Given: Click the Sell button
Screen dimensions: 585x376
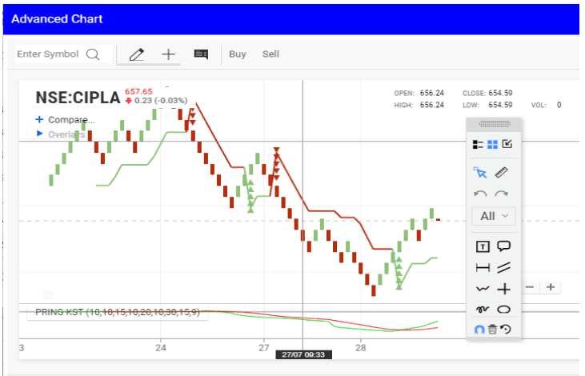Looking at the screenshot, I should coord(270,54).
